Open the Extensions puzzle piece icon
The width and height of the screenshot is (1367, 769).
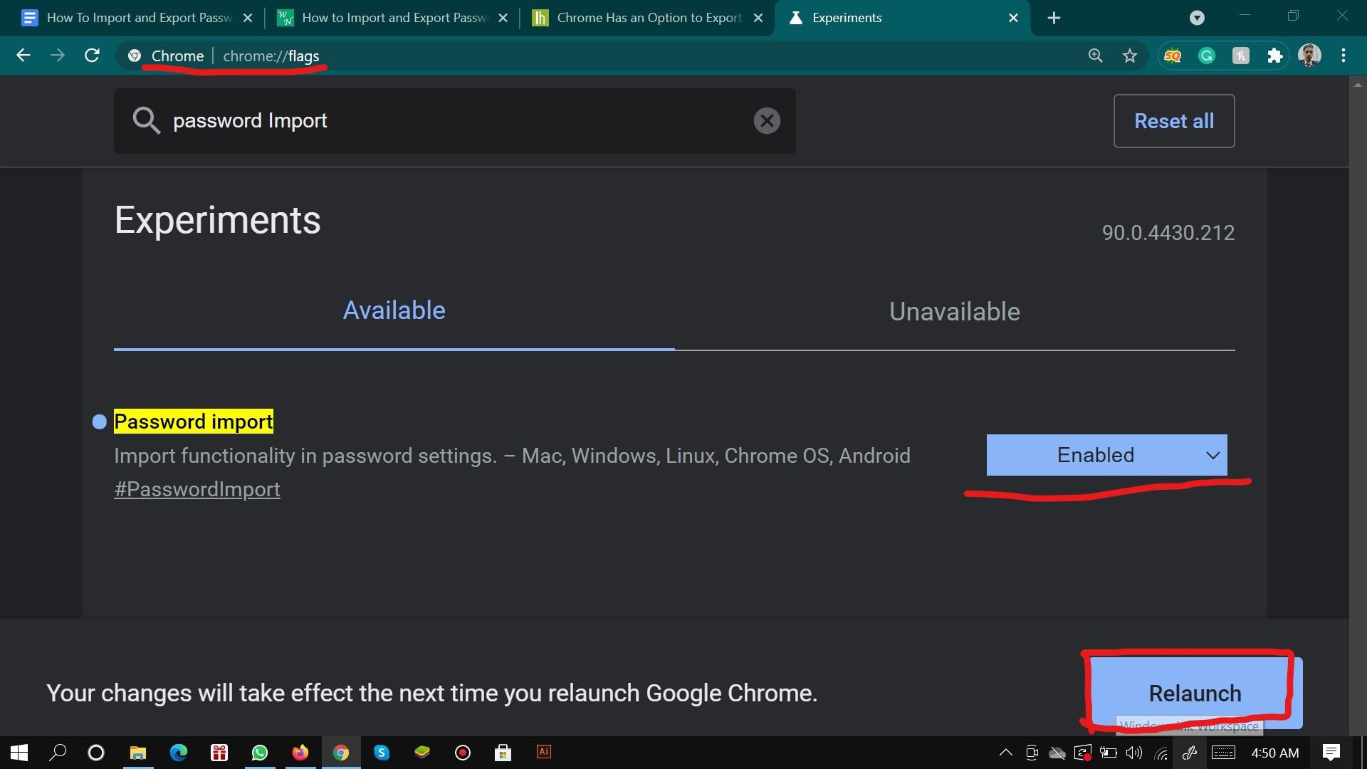click(x=1274, y=56)
